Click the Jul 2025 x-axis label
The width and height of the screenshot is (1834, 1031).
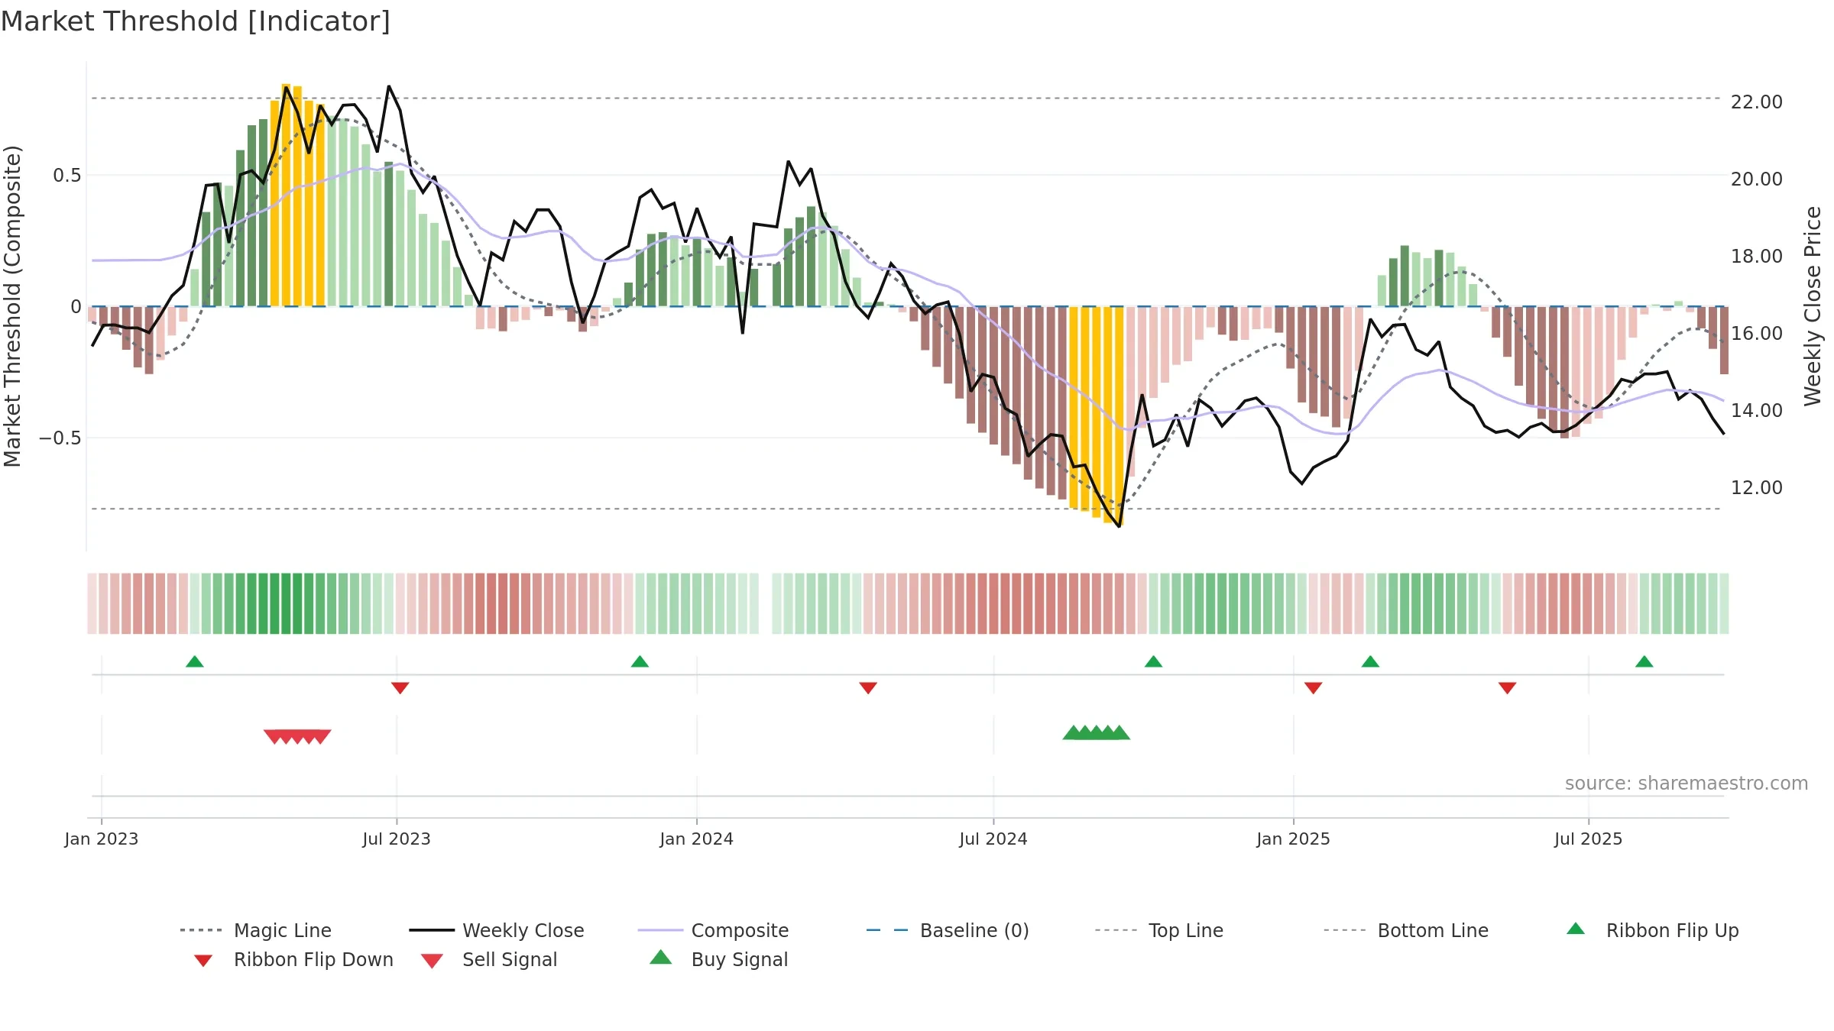pos(1589,839)
